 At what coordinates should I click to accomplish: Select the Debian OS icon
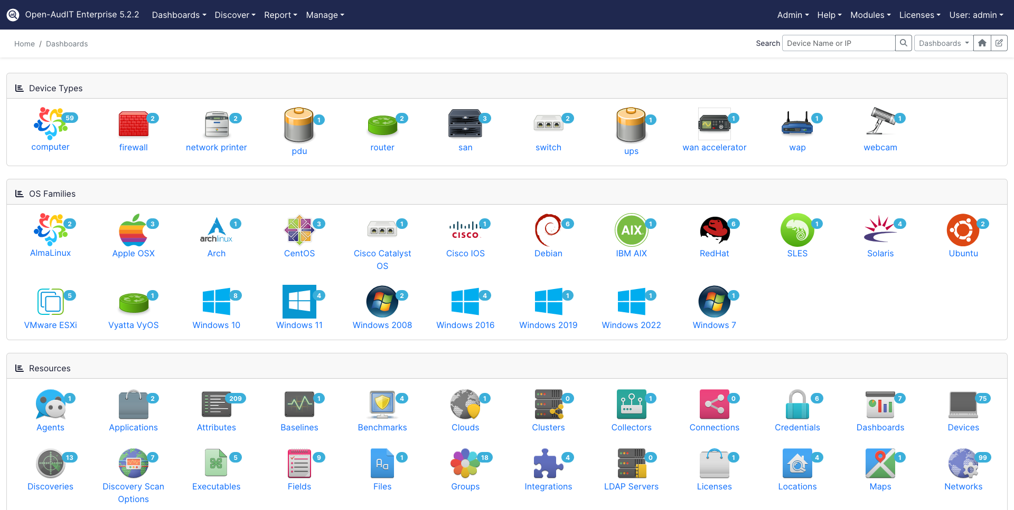[548, 230]
